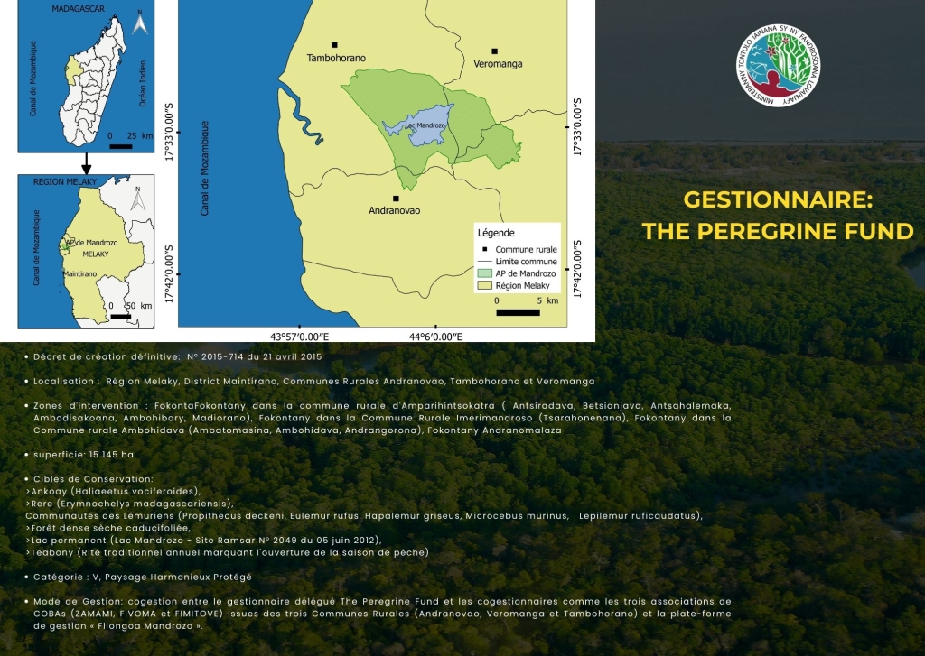Click 'Catégorie : V, Paysage Harmonieux Protégé' line
Viewport: 925px width, 656px height.
point(142,577)
